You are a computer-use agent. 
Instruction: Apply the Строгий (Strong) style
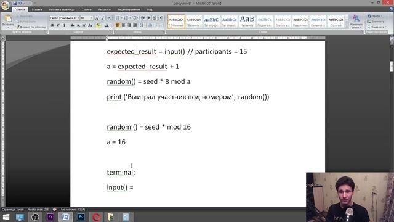pyautogui.click(x=336, y=22)
